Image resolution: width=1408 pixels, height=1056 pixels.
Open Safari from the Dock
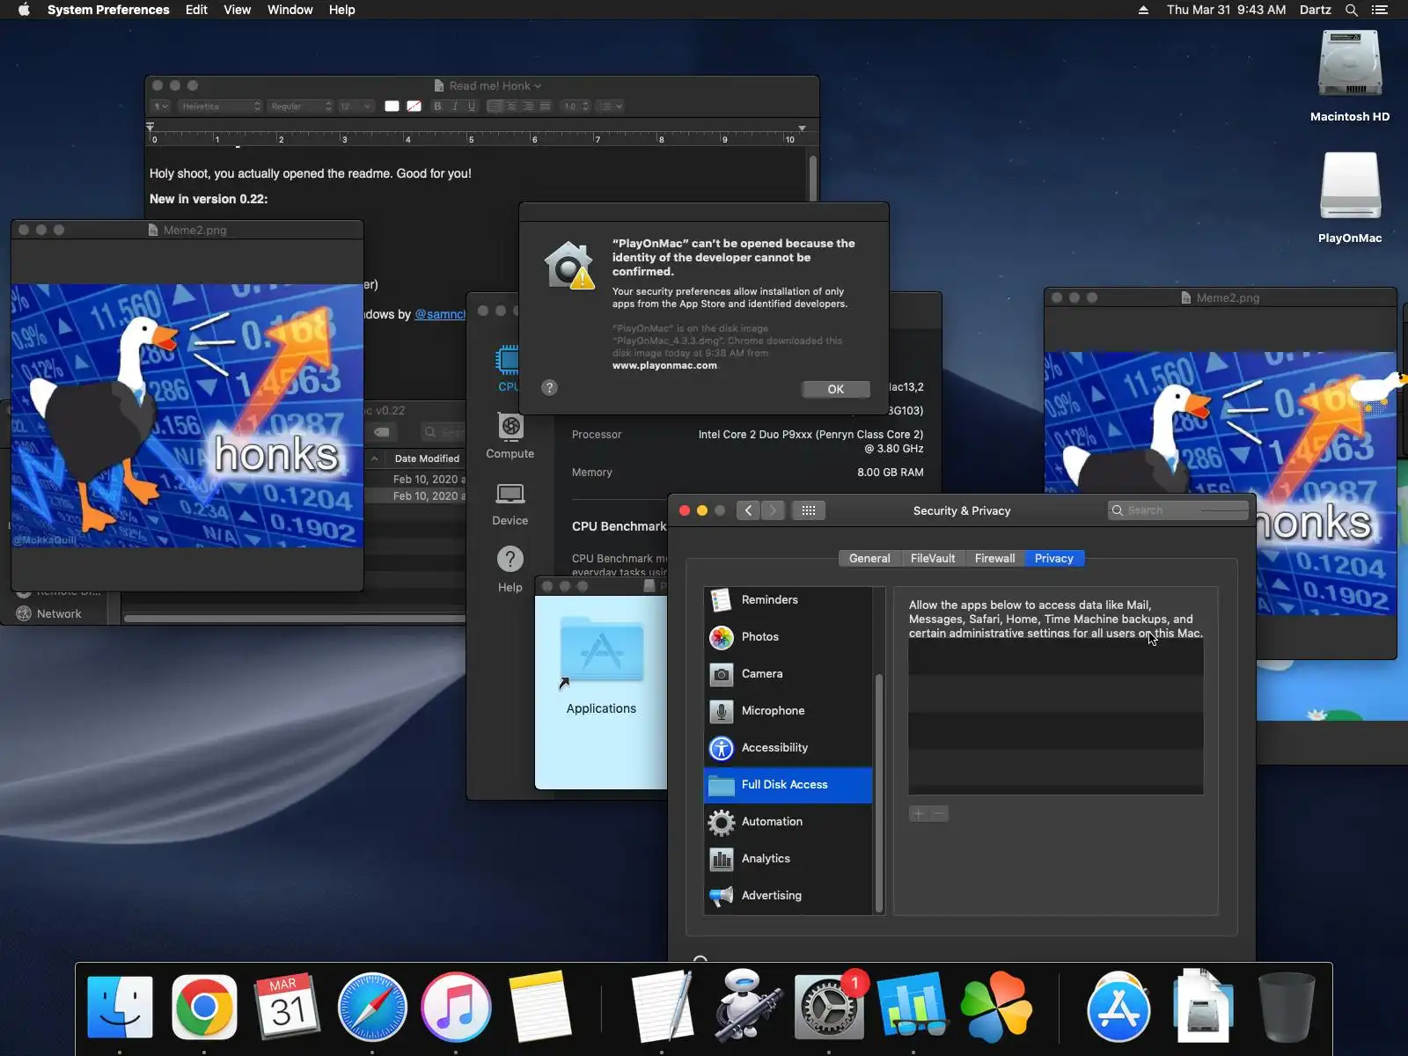coord(372,1007)
